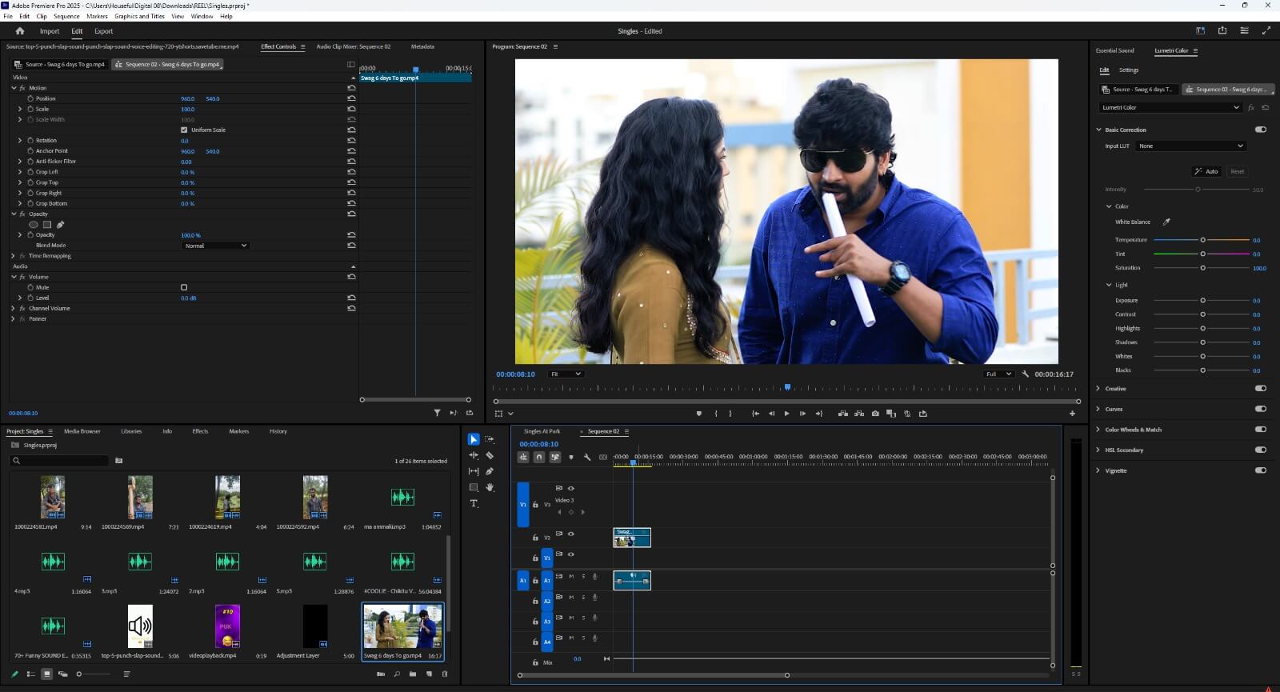Select the Hand tool
Viewport: 1280px width, 692px height.
coord(490,487)
